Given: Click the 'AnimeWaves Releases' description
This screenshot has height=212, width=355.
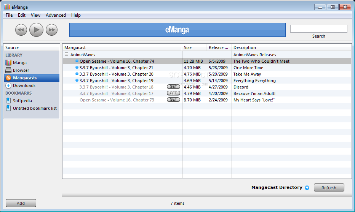Looking at the screenshot, I should point(255,55).
